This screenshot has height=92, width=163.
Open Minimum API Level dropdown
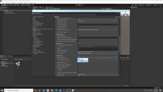(x=98, y=52)
